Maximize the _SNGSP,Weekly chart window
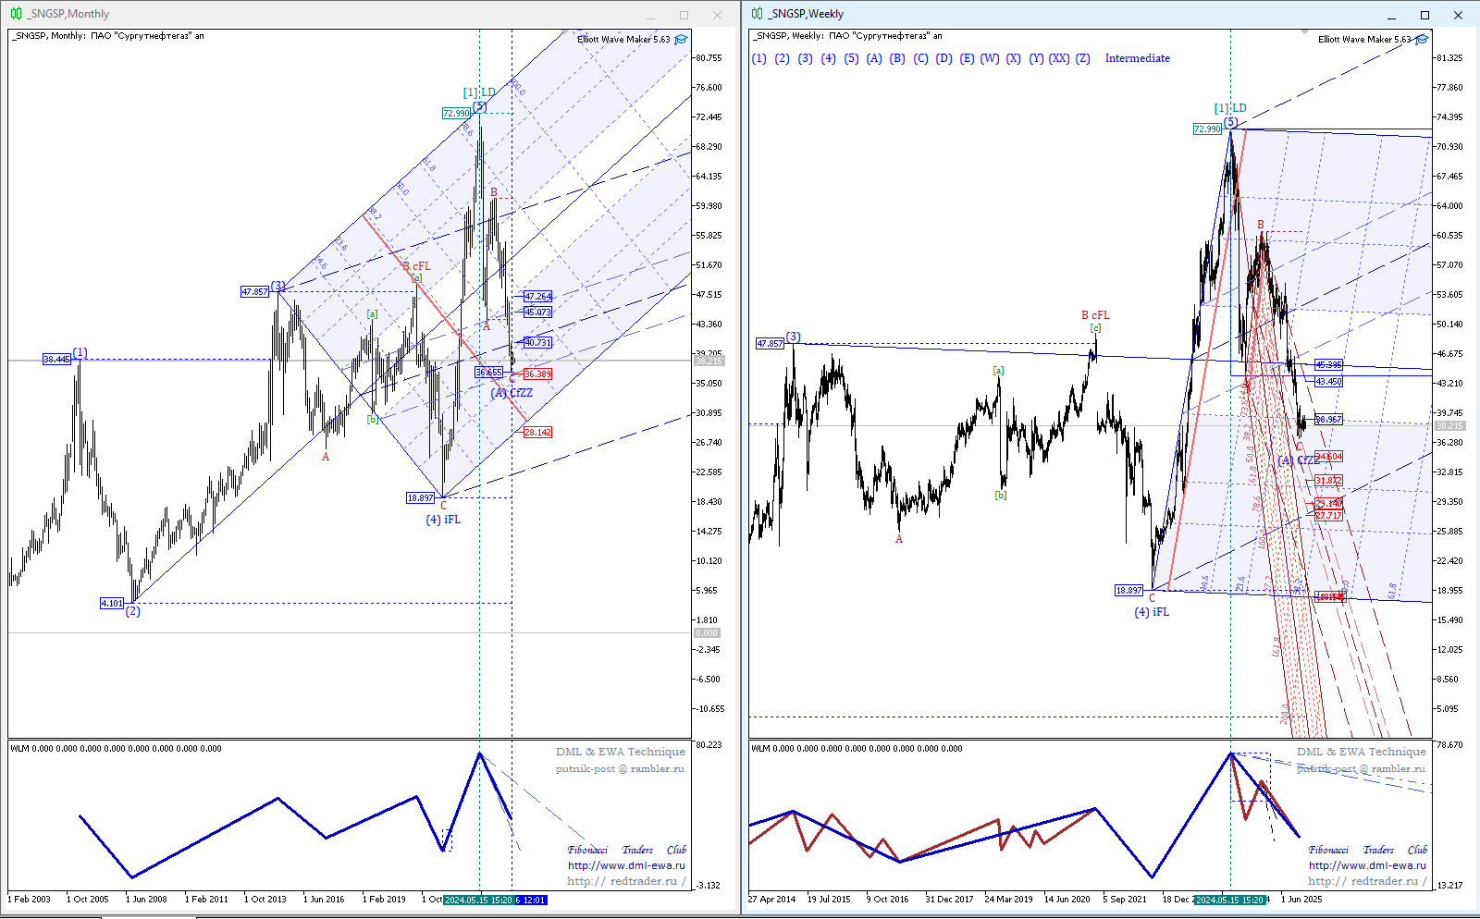The width and height of the screenshot is (1480, 919). (x=1424, y=15)
